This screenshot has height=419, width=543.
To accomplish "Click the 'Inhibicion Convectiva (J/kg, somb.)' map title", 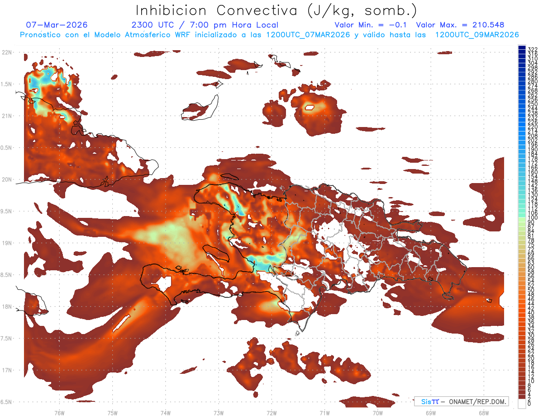I will (276, 10).
